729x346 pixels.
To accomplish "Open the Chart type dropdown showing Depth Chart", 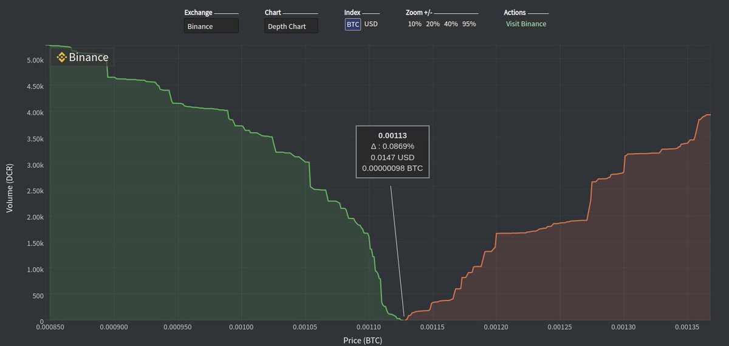I will pos(291,26).
